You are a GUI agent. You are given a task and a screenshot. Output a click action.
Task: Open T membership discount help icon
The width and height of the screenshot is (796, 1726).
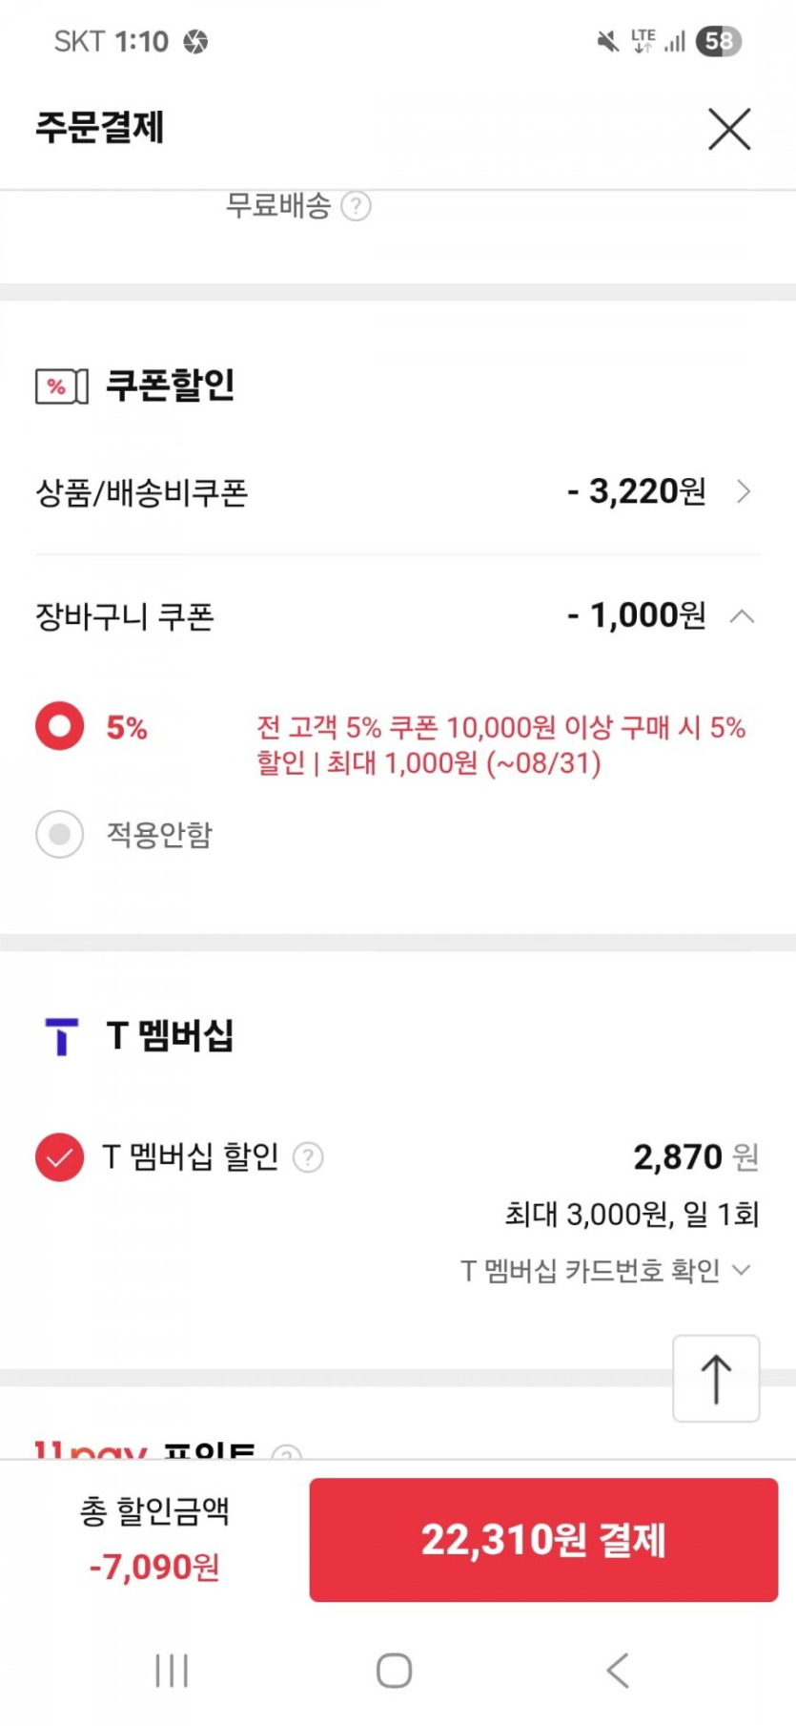click(308, 1157)
